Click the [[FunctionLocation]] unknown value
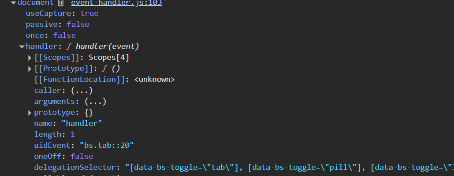The image size is (454, 176). (155, 80)
